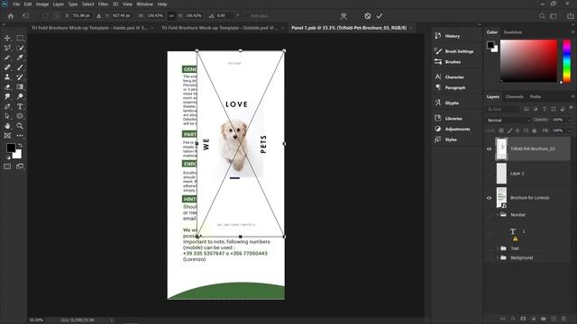Open the Normal blend mode dropdown
577x324 pixels.
pos(508,120)
